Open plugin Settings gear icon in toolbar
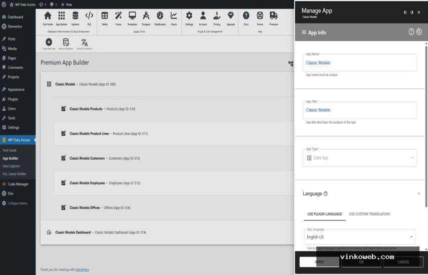 point(189,16)
